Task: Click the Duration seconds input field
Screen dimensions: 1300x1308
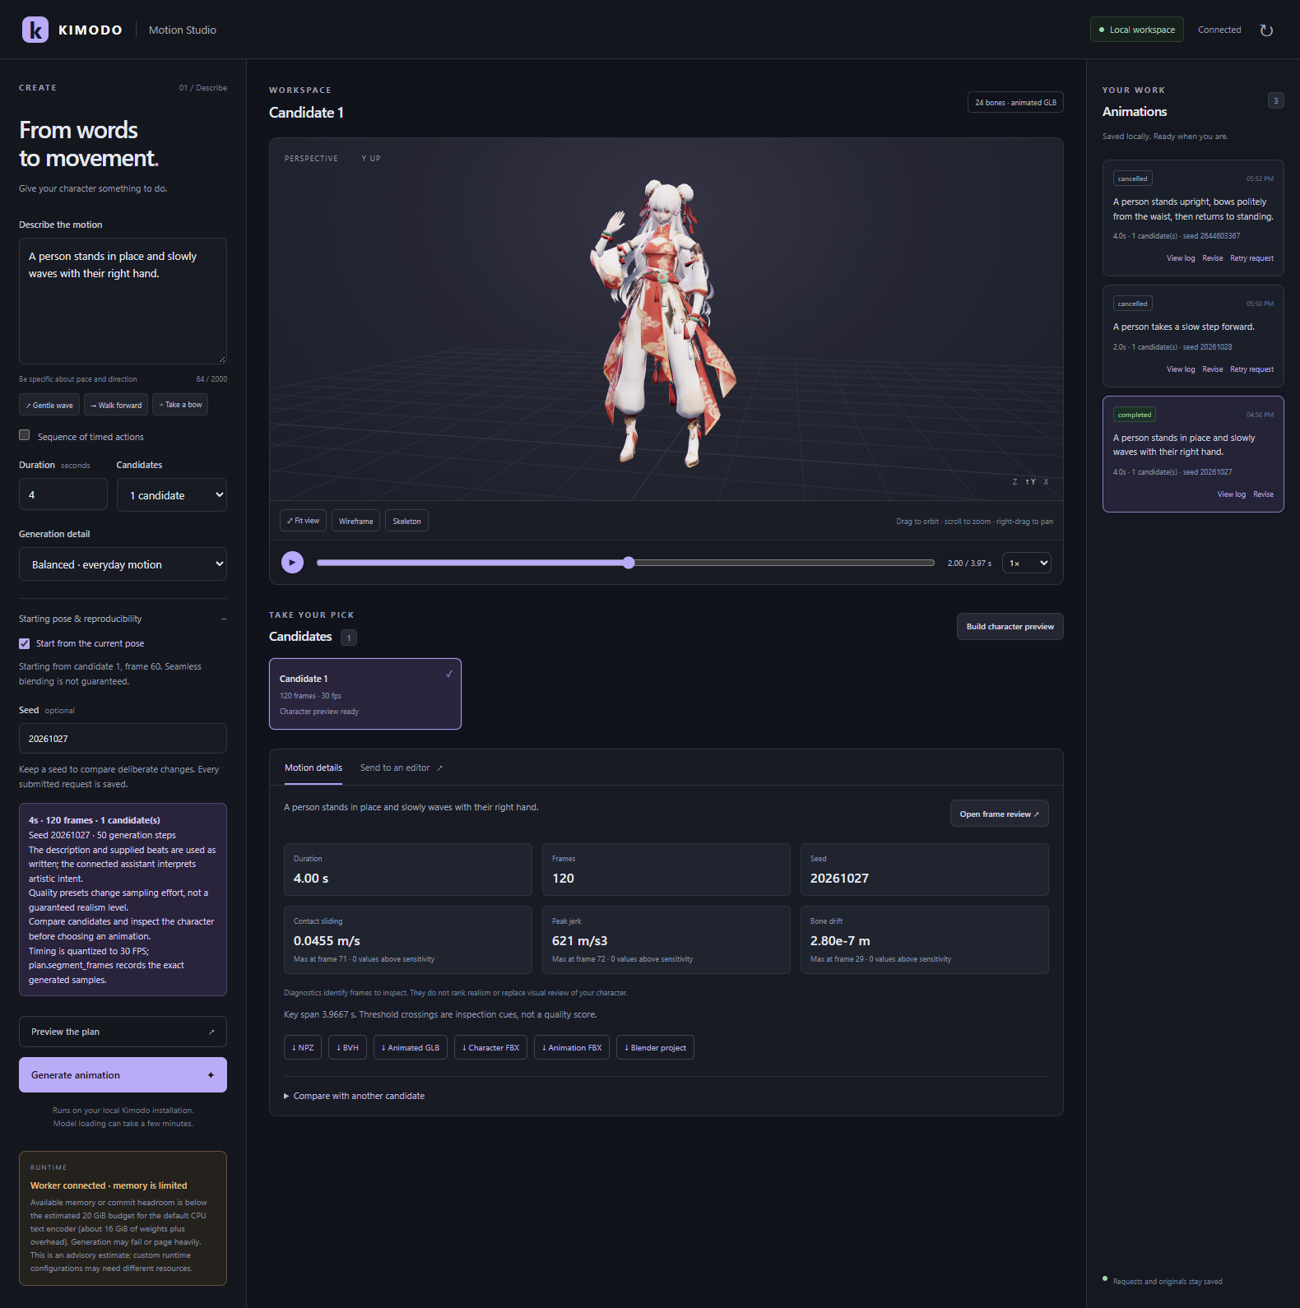Action: click(63, 494)
